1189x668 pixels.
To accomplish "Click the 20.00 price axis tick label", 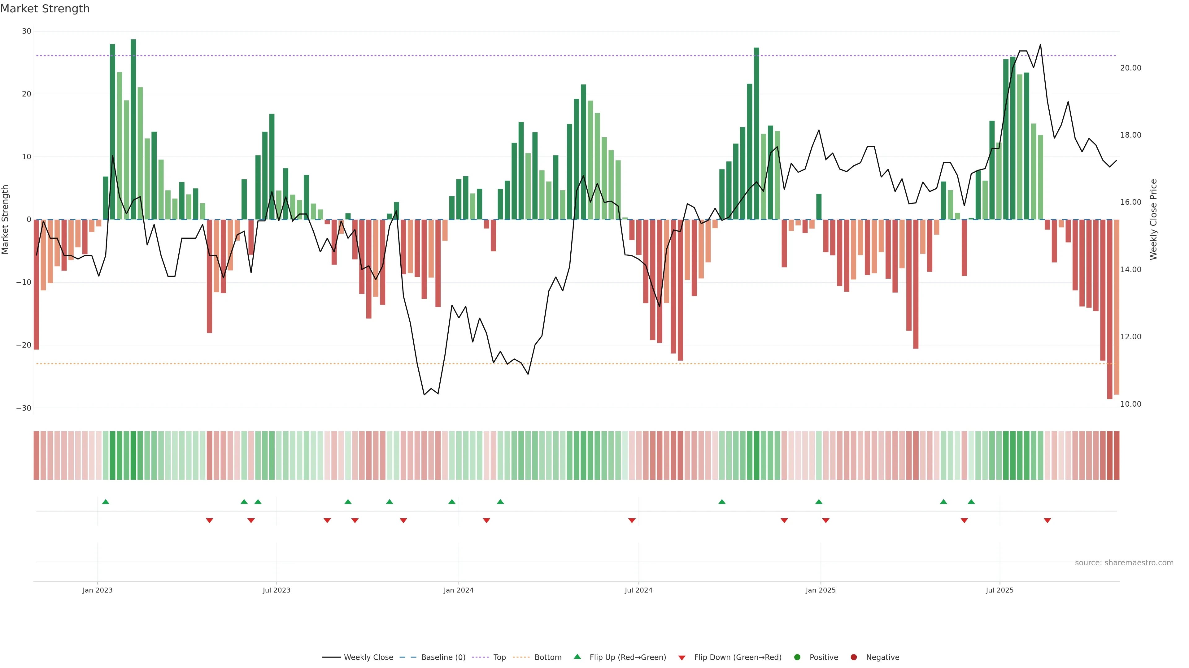I will pyautogui.click(x=1130, y=68).
